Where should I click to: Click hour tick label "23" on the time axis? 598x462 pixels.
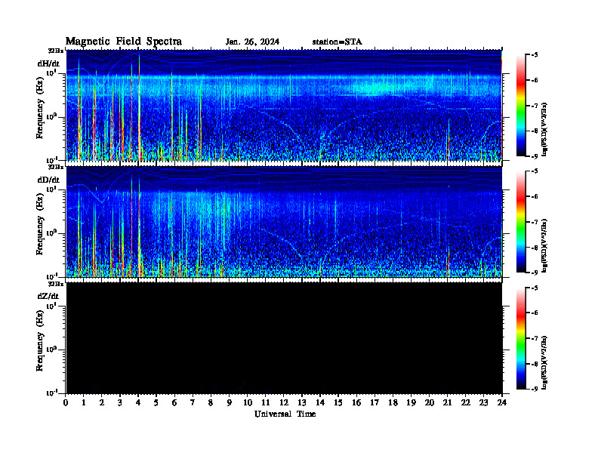coord(483,403)
